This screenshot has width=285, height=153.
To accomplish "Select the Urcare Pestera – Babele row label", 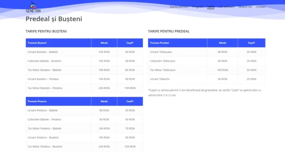I will coord(42,110).
